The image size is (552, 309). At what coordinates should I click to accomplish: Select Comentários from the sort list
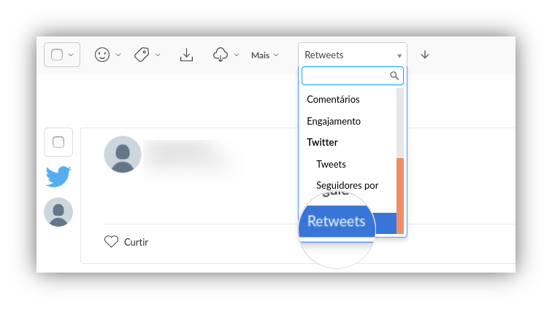point(333,100)
